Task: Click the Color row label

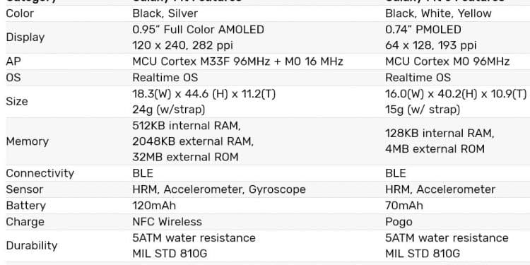Action: click(20, 13)
